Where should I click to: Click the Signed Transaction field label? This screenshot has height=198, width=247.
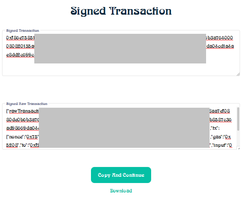(x=22, y=31)
